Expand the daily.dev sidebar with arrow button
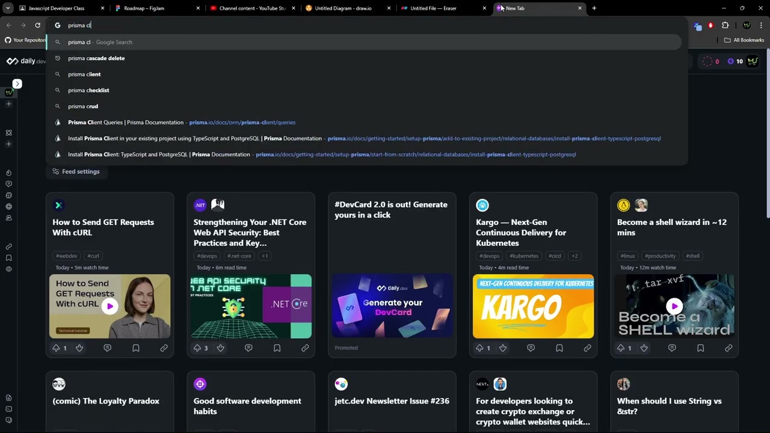The width and height of the screenshot is (770, 433). tap(17, 84)
